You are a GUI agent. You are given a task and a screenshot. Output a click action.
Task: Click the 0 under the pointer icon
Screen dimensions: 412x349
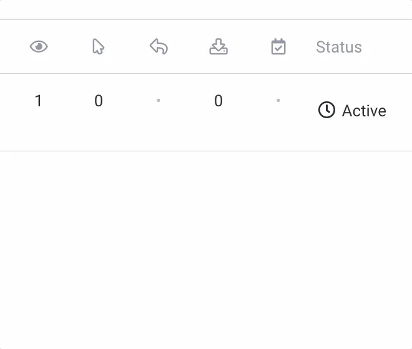[x=99, y=101]
